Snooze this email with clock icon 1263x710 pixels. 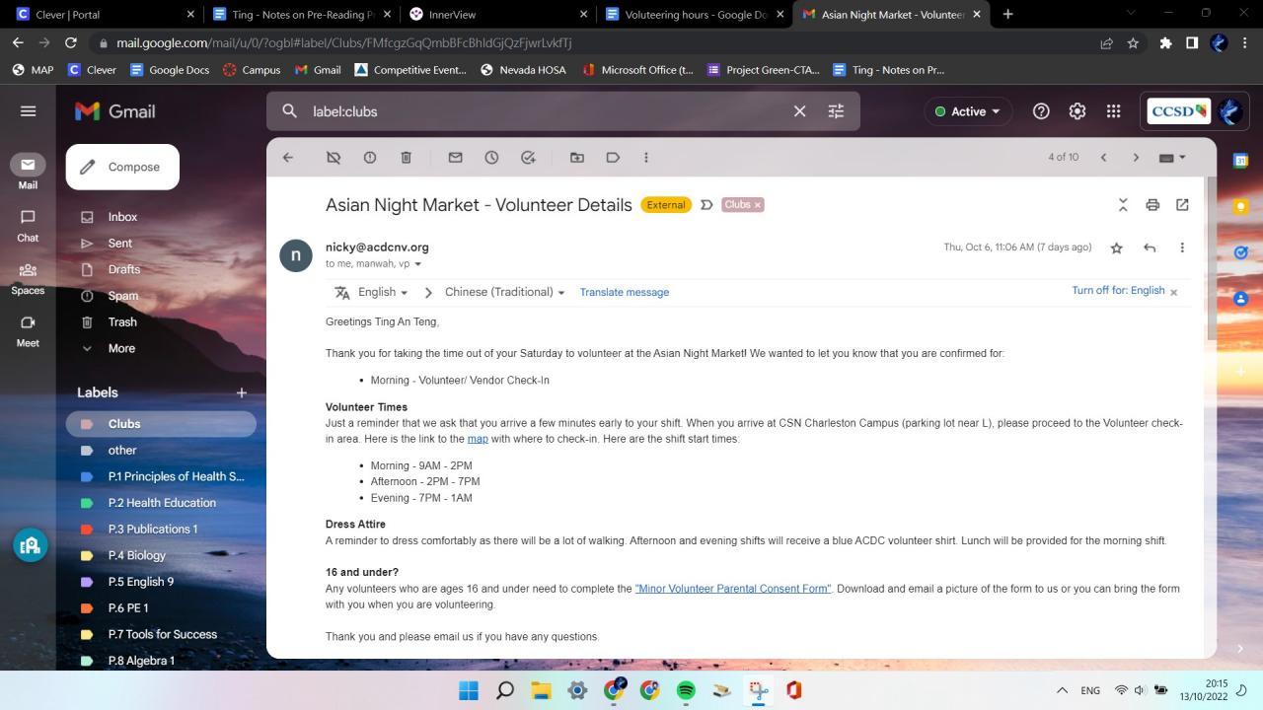[491, 158]
